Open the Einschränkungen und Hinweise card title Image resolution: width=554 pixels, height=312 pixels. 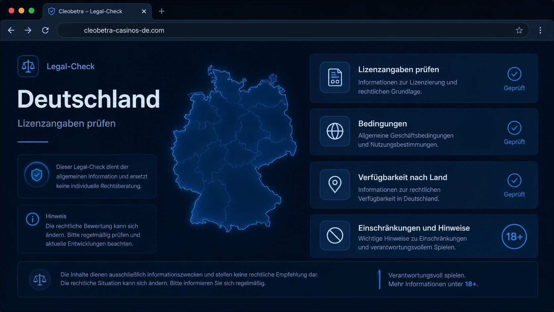(x=414, y=228)
